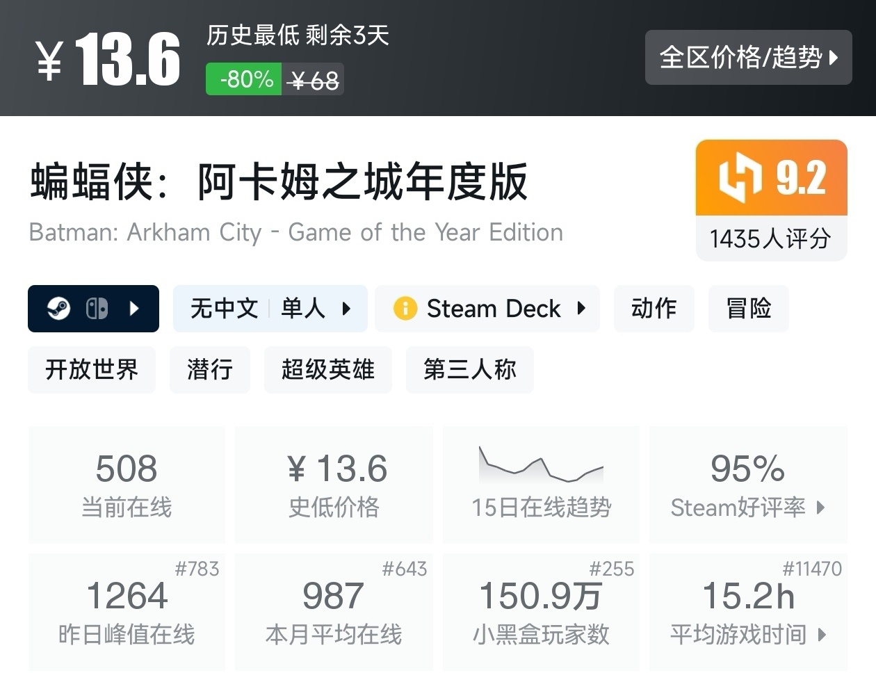Open 全区价格/趋势 regional price trends
The height and width of the screenshot is (673, 876).
tap(748, 58)
